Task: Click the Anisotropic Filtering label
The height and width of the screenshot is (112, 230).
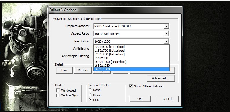Action: pos(75,56)
